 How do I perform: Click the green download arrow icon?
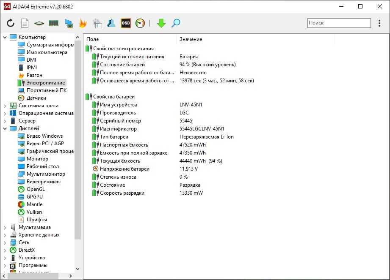tap(161, 23)
